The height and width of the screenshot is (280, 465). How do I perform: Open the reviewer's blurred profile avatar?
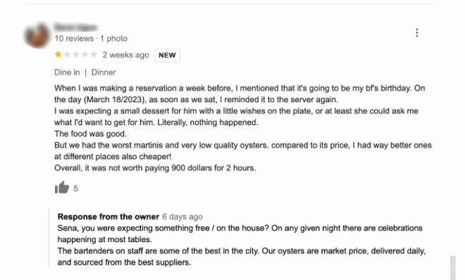[37, 35]
